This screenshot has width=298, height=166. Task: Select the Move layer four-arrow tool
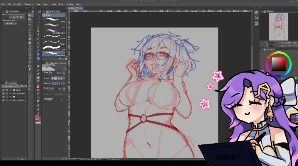coord(38,23)
